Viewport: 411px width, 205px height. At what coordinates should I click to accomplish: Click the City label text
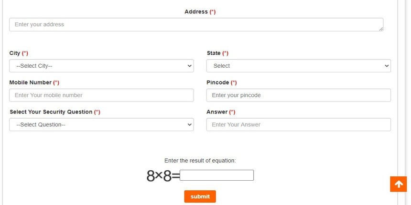coord(15,53)
